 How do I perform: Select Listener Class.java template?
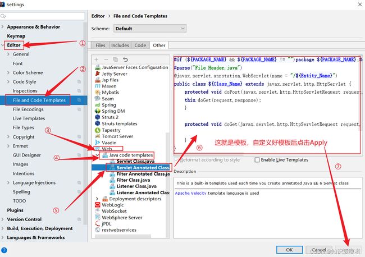(136, 186)
